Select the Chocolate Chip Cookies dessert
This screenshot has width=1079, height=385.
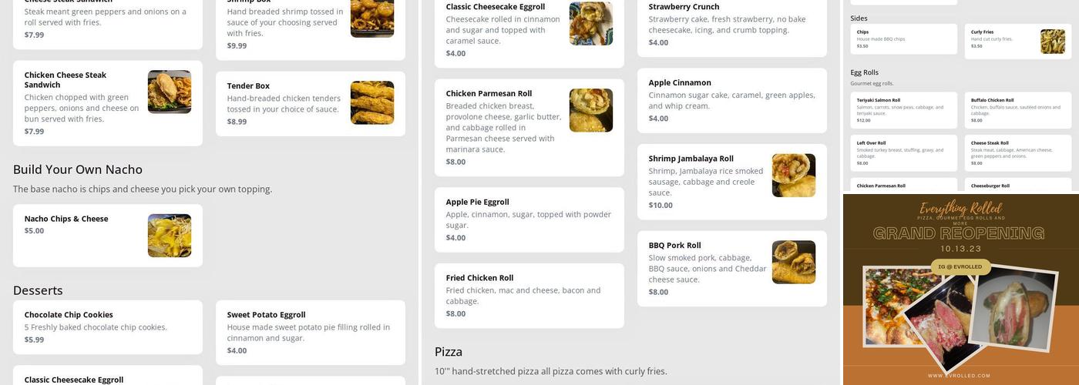[x=108, y=326]
